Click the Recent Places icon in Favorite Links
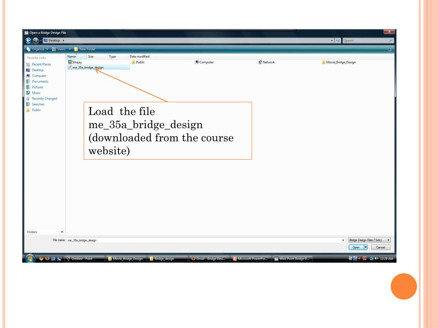The height and width of the screenshot is (328, 438). tap(28, 64)
